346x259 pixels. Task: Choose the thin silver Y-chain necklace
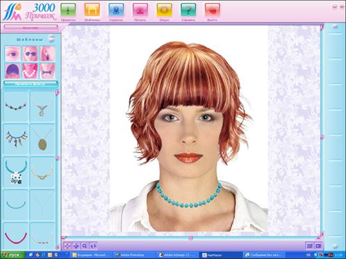(x=42, y=205)
